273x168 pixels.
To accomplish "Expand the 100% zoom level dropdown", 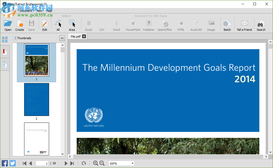I will tap(132, 164).
